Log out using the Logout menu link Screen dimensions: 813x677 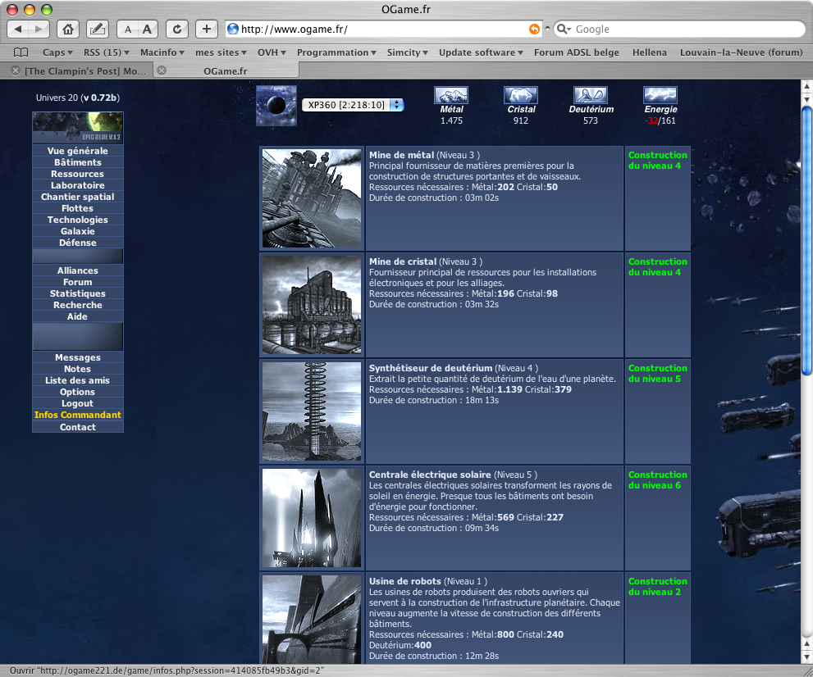click(x=78, y=403)
